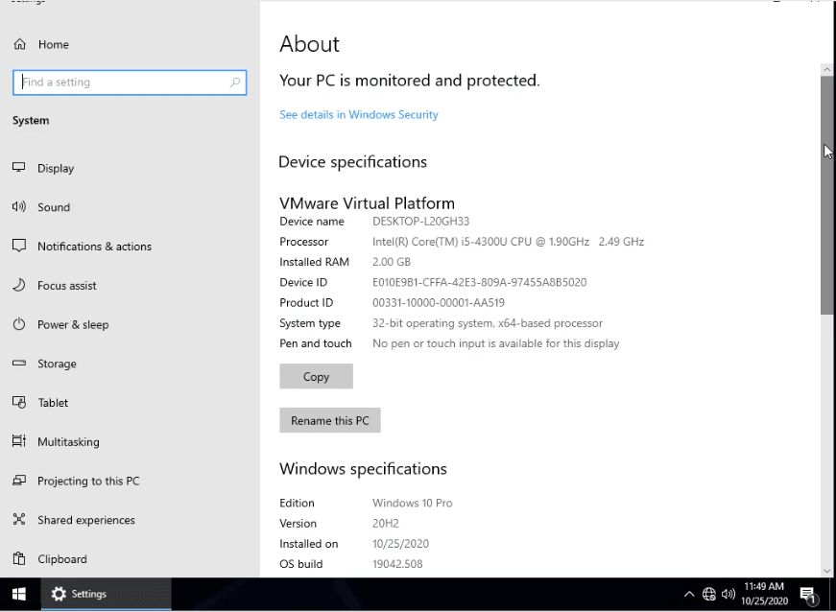
Task: Click Product ID 00331-10000-00001-AA519
Action: click(x=439, y=302)
